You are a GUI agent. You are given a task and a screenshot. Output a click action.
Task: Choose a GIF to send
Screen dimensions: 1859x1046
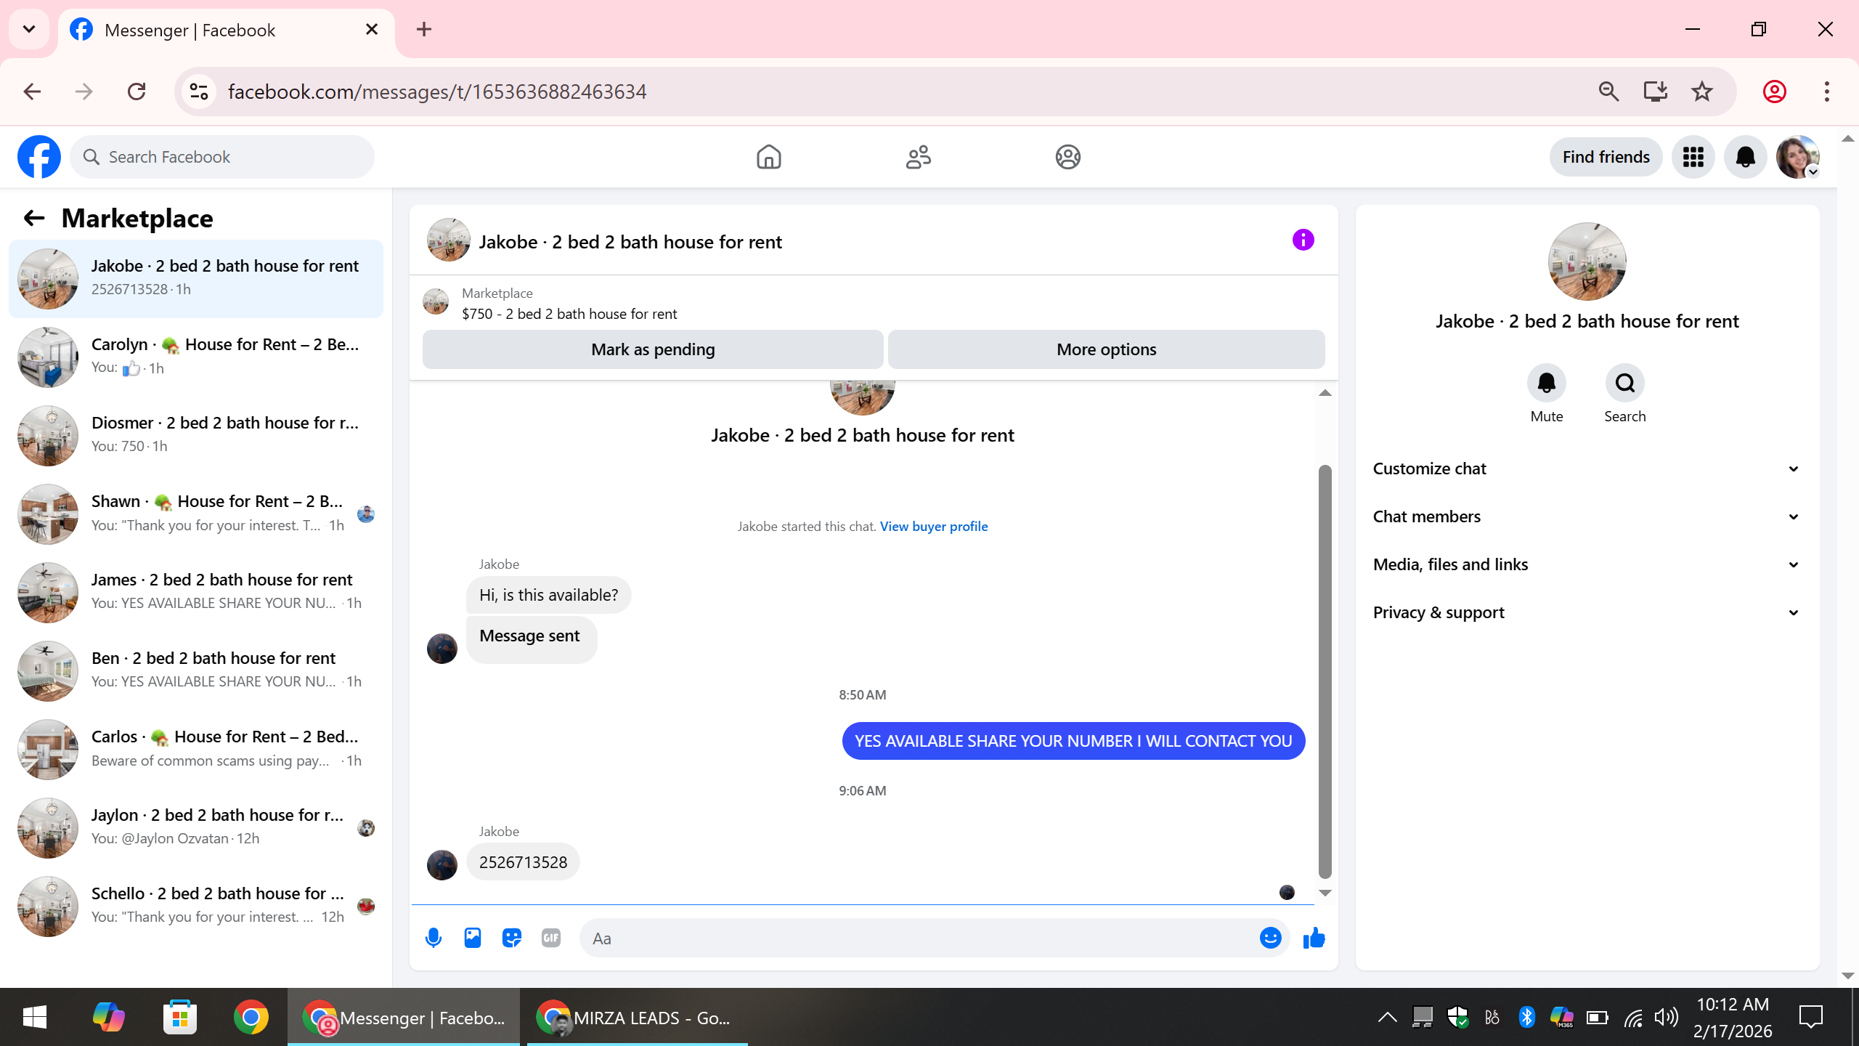tap(551, 938)
